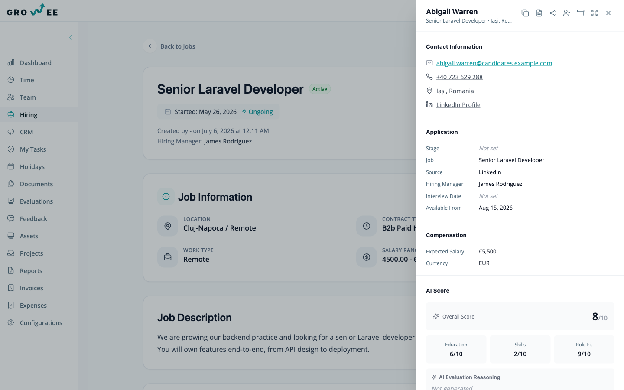Click the Feedback chat icon
This screenshot has width=624, height=390.
point(11,218)
